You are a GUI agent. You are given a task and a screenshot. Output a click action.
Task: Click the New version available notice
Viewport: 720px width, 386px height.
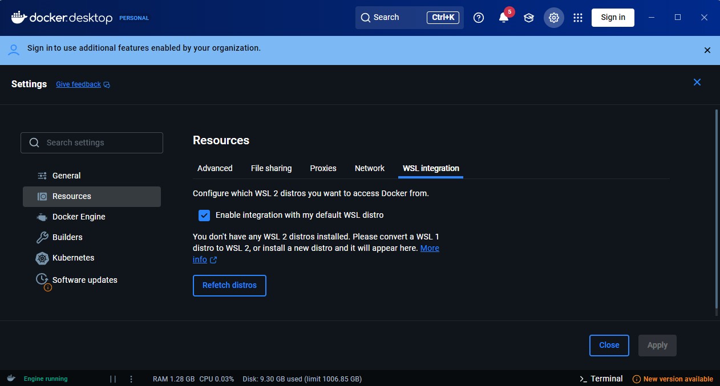pyautogui.click(x=673, y=379)
